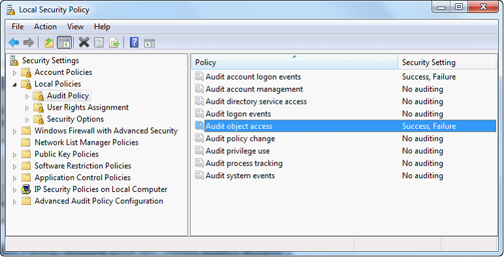Click No auditing for Audit account management

pos(422,89)
